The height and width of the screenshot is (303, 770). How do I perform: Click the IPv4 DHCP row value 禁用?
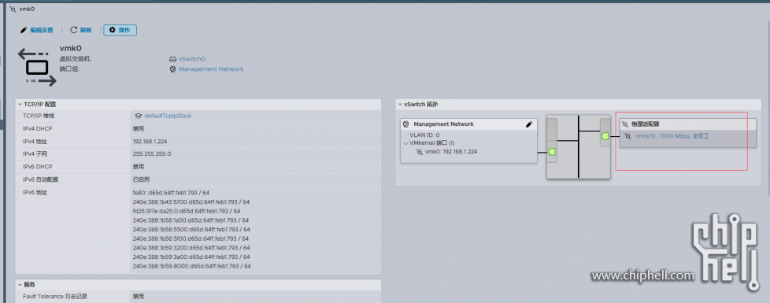(138, 128)
